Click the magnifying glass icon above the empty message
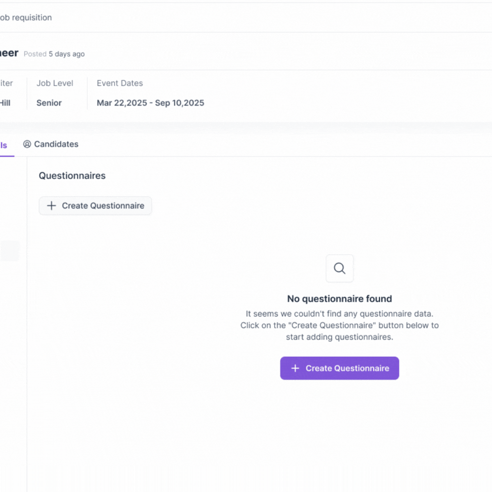Viewport: 492px width, 492px height. (339, 269)
